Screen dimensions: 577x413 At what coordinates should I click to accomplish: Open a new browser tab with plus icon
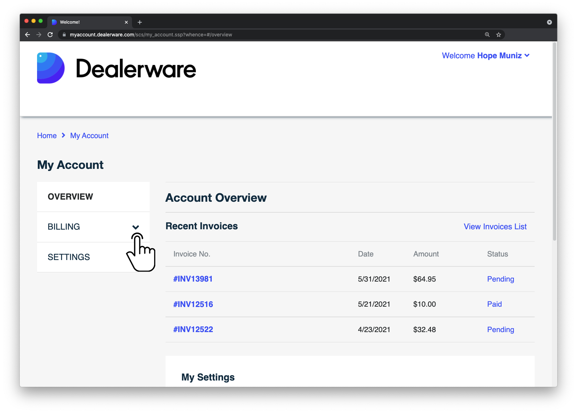(x=140, y=22)
